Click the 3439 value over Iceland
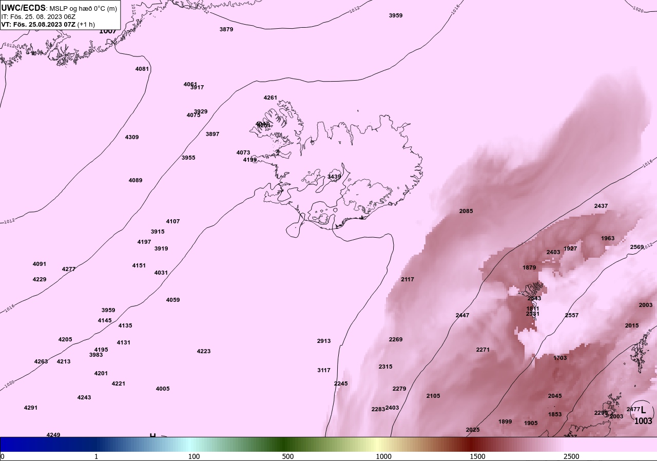Image resolution: width=657 pixels, height=461 pixels. (334, 177)
